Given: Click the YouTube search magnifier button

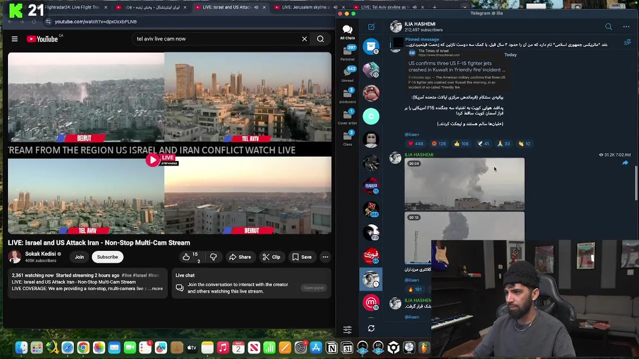Looking at the screenshot, I should click(x=320, y=39).
